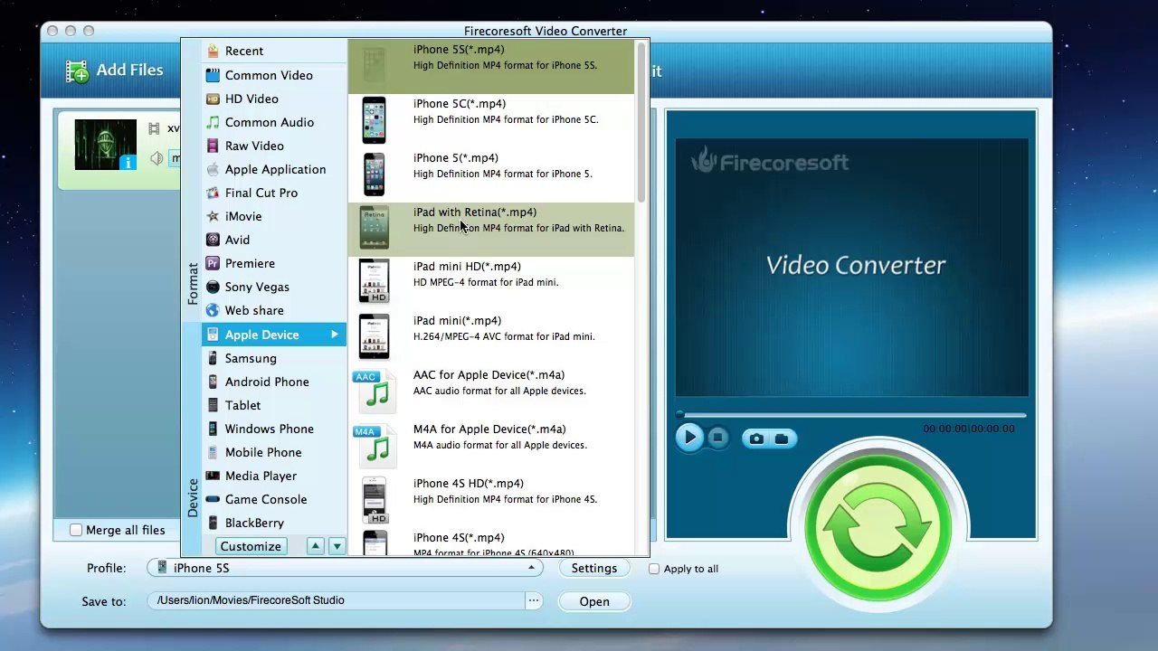The height and width of the screenshot is (651, 1158).
Task: Expand the Apple Device submenu arrow
Action: (335, 335)
